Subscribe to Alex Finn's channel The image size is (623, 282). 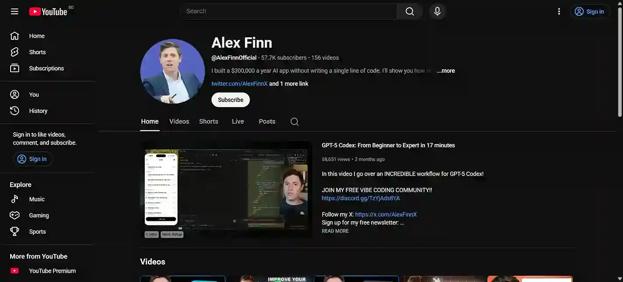tap(231, 100)
